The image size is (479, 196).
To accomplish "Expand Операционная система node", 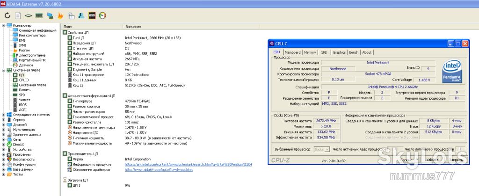I will [3, 115].
